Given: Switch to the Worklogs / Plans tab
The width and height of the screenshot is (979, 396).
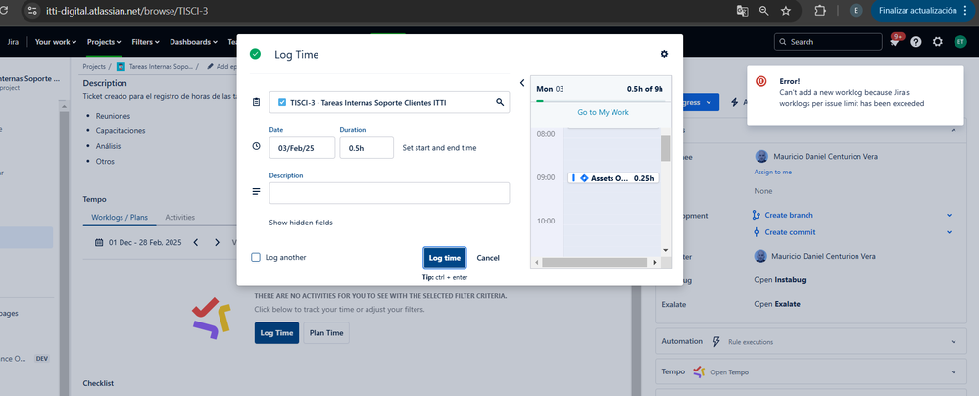Looking at the screenshot, I should (x=120, y=218).
